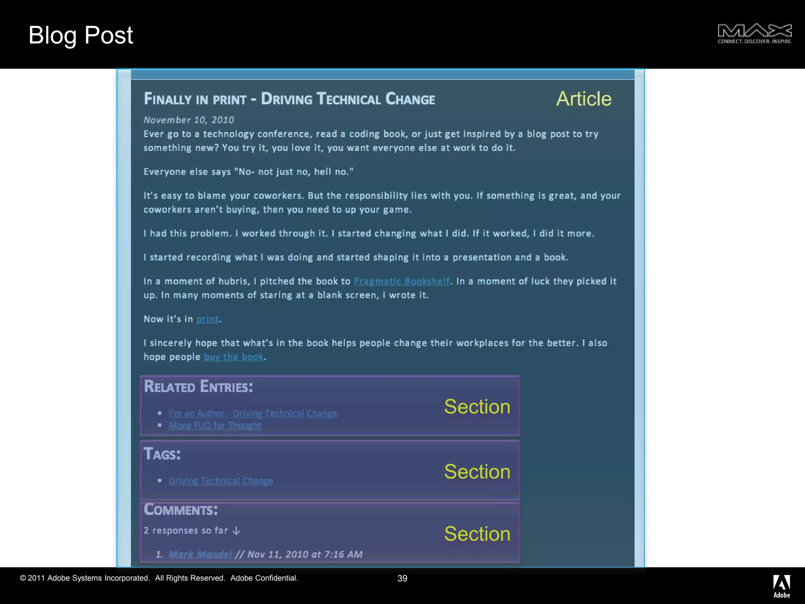Image resolution: width=805 pixels, height=604 pixels.
Task: Click the down arrow after responses so far
Action: [236, 531]
